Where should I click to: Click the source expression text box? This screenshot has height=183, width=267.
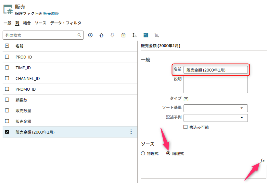[203, 172]
